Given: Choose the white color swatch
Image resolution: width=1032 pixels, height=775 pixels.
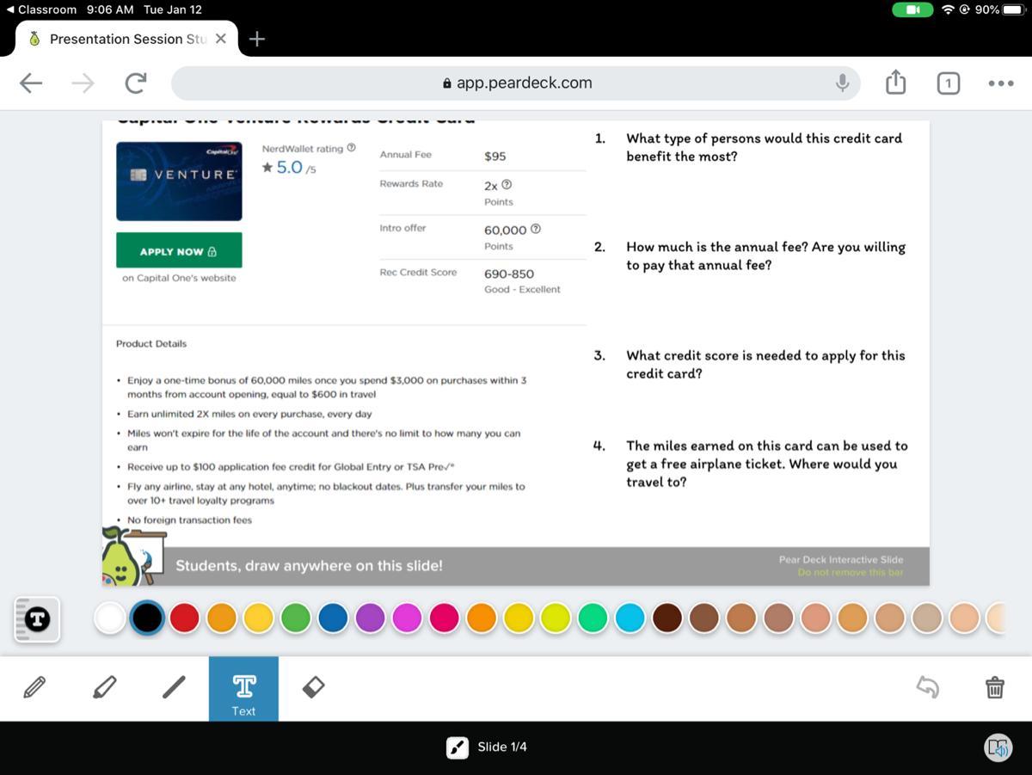Looking at the screenshot, I should click(x=110, y=618).
